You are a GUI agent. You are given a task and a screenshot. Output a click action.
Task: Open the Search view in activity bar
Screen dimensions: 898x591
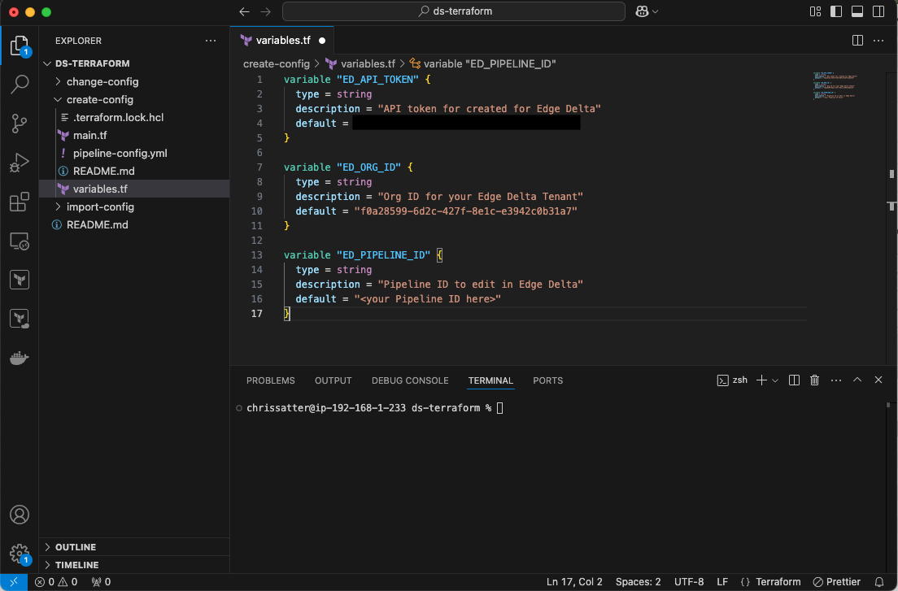[x=20, y=84]
